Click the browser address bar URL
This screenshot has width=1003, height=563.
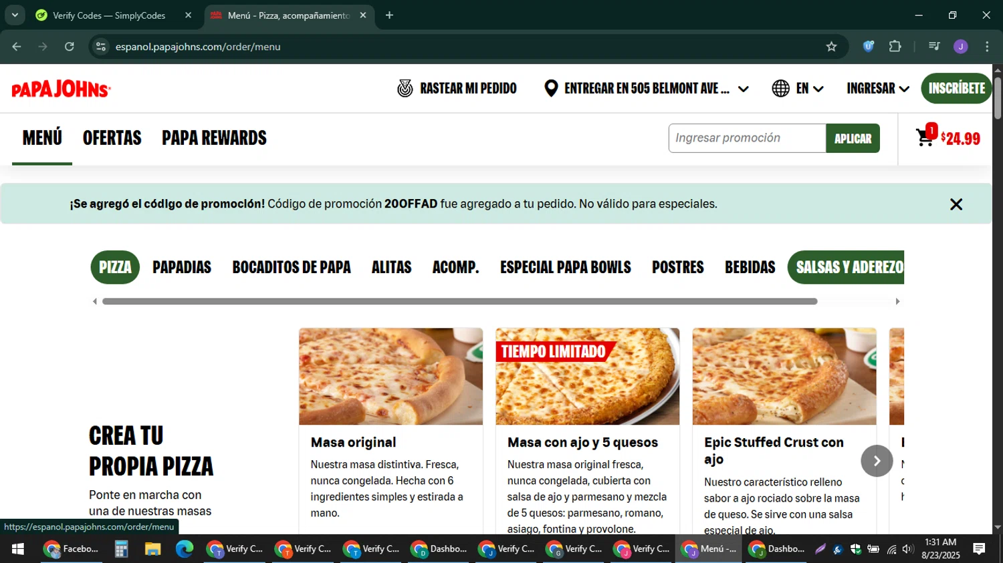(198, 47)
